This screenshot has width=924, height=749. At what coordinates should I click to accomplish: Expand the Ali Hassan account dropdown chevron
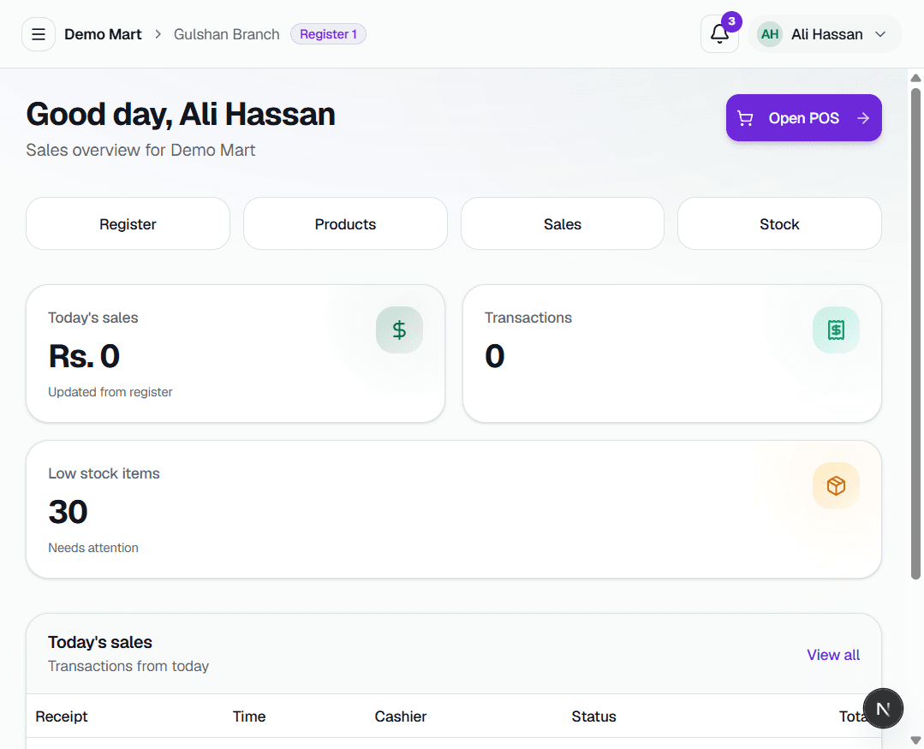tap(880, 34)
